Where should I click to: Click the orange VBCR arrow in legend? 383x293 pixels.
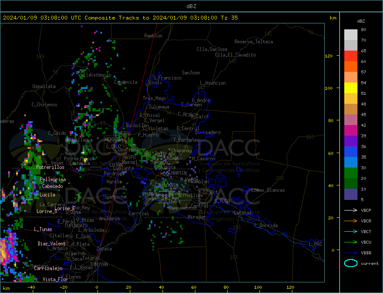[351, 221]
